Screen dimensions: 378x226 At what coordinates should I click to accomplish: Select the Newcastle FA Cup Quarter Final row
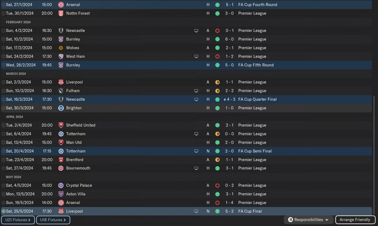point(186,100)
